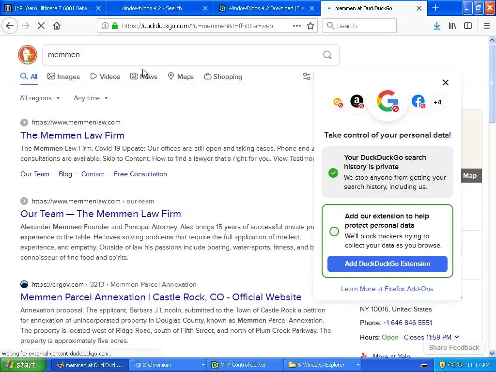Viewport: 496px width, 372px height.
Task: Open the Firefox home page icon
Action: [x=57, y=26]
